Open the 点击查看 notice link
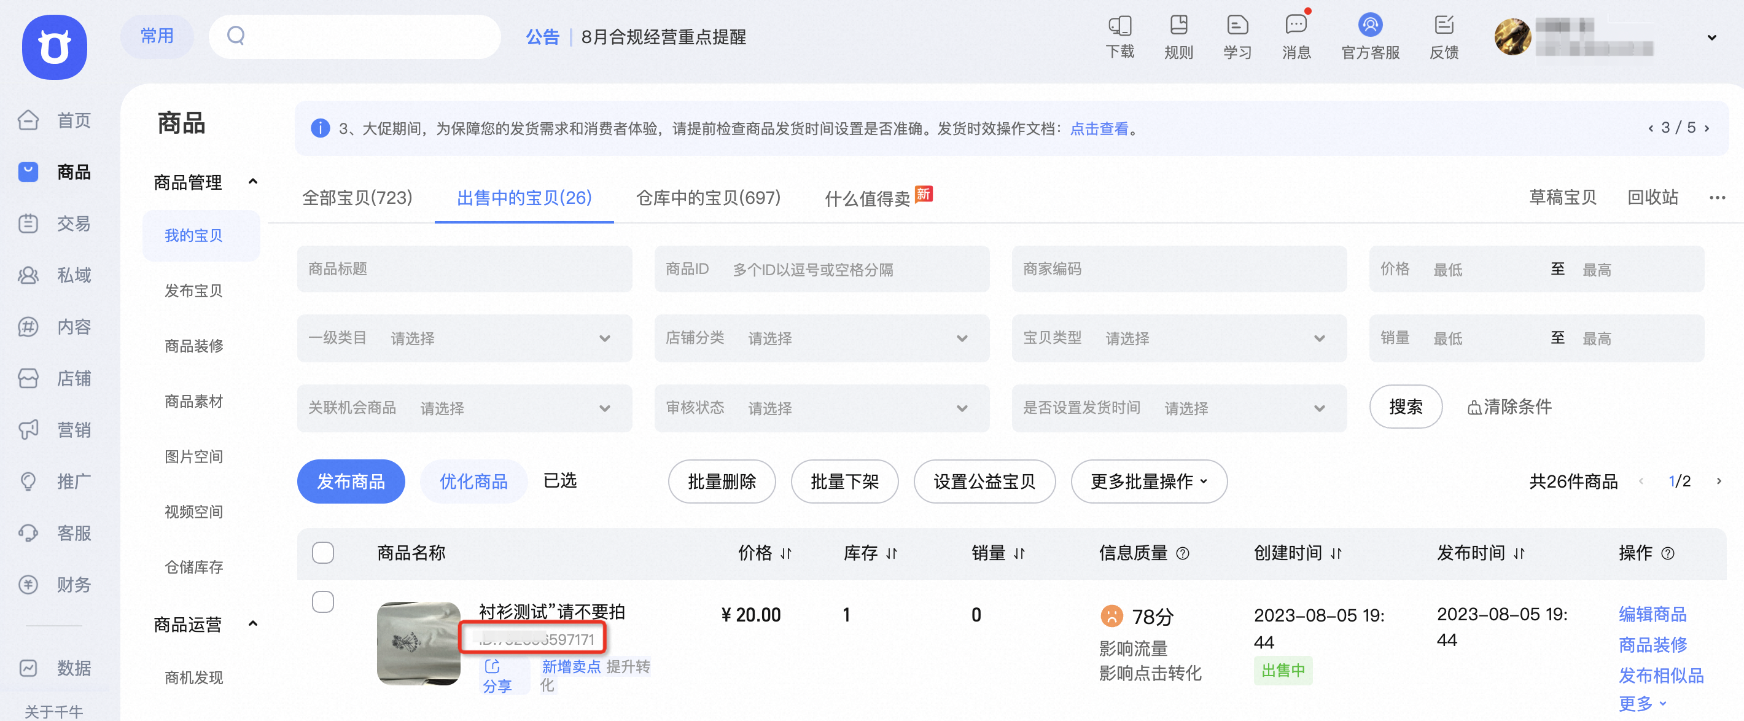This screenshot has height=721, width=1744. click(x=1099, y=128)
